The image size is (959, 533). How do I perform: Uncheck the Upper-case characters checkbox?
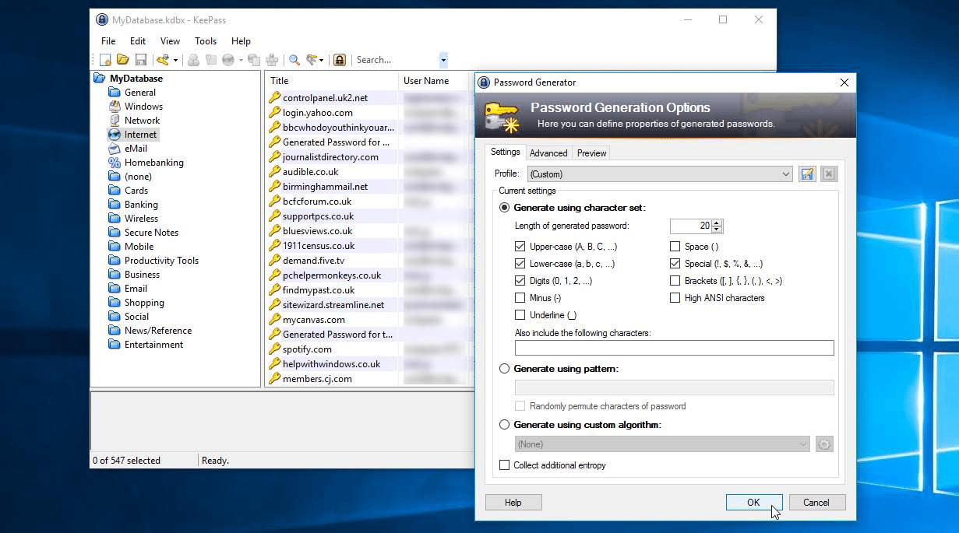click(x=520, y=247)
